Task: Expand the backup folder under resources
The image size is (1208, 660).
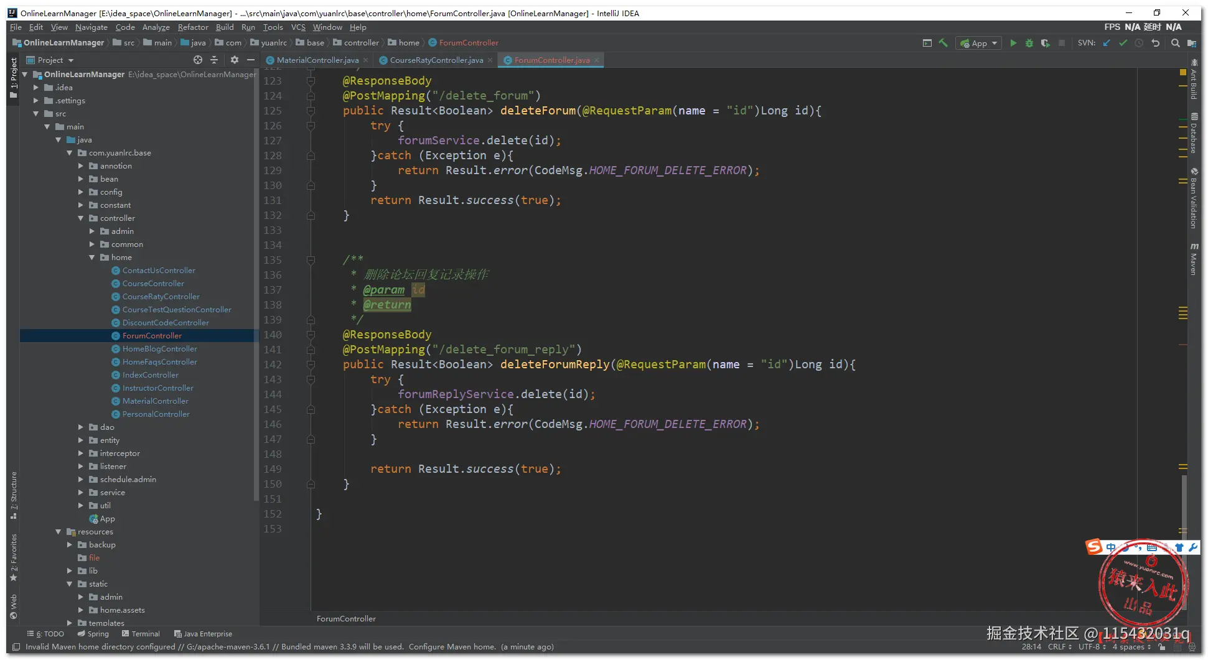Action: (70, 545)
